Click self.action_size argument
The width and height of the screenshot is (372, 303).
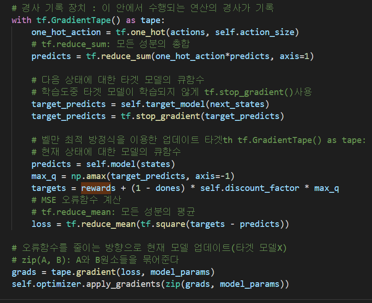[x=255, y=32]
